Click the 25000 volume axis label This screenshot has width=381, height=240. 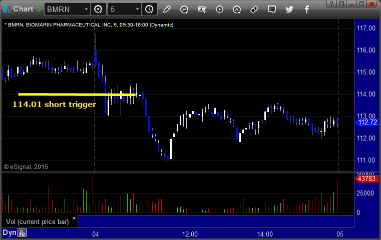(365, 193)
